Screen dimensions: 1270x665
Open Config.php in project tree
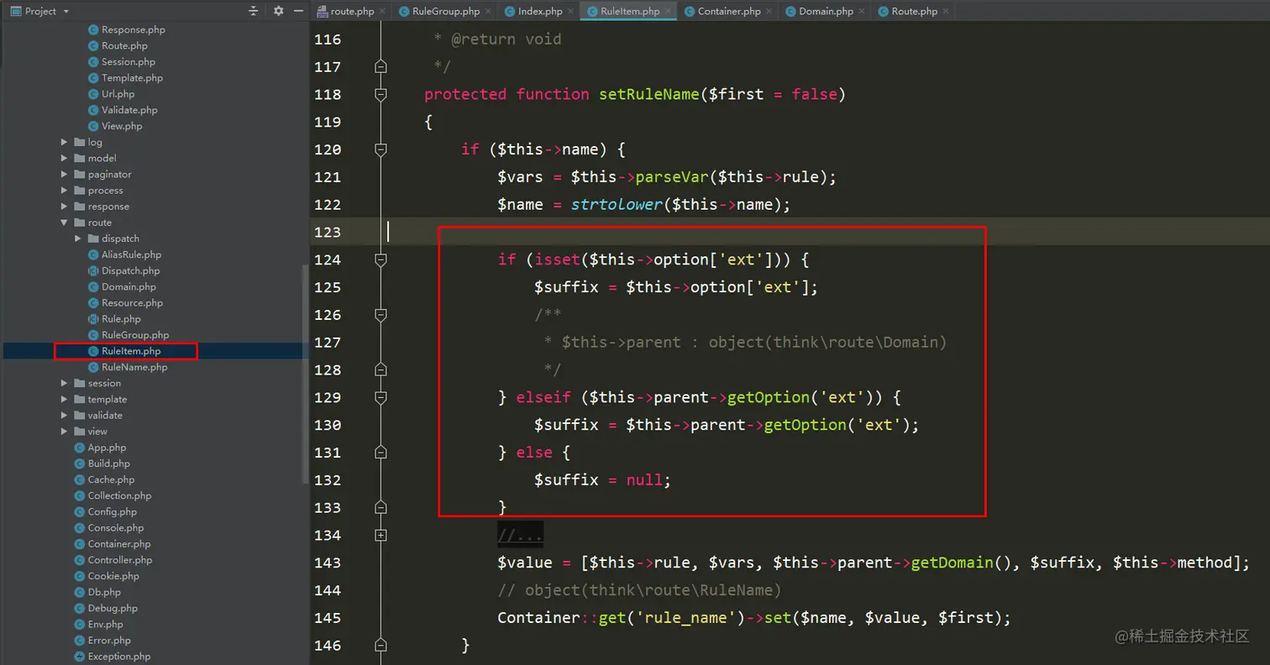pos(105,511)
